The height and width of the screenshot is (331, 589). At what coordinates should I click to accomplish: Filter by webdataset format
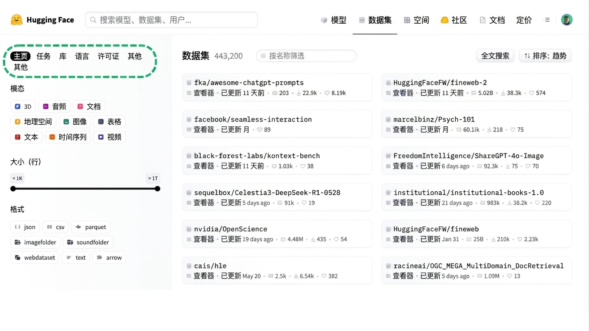[35, 258]
